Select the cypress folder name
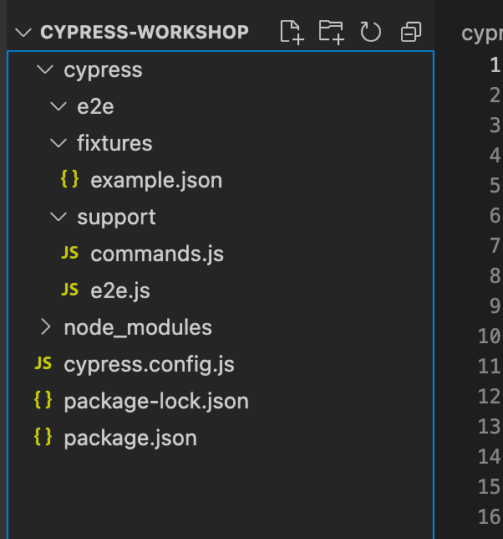The height and width of the screenshot is (539, 503). pyautogui.click(x=103, y=71)
